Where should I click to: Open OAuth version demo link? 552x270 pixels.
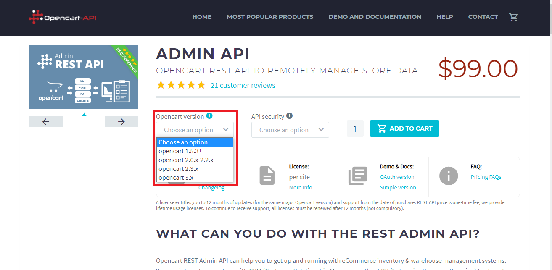pos(397,177)
